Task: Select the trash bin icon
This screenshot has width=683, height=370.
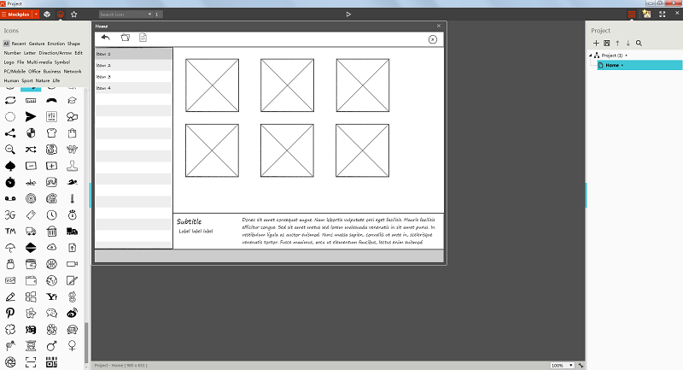Action: (51, 231)
